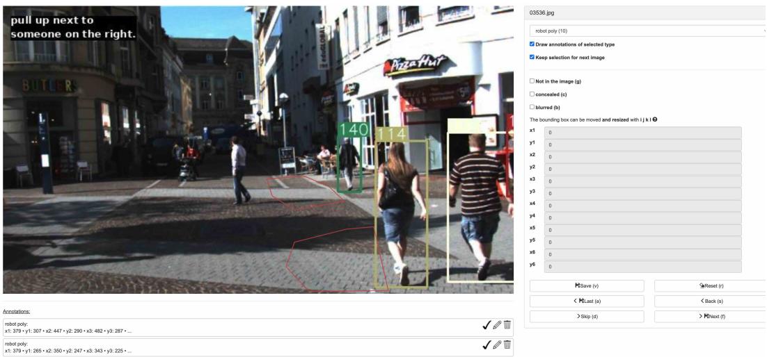Screen dimensions: 767x357
Task: Toggle Draw annotations of selected type
Action: [532, 44]
